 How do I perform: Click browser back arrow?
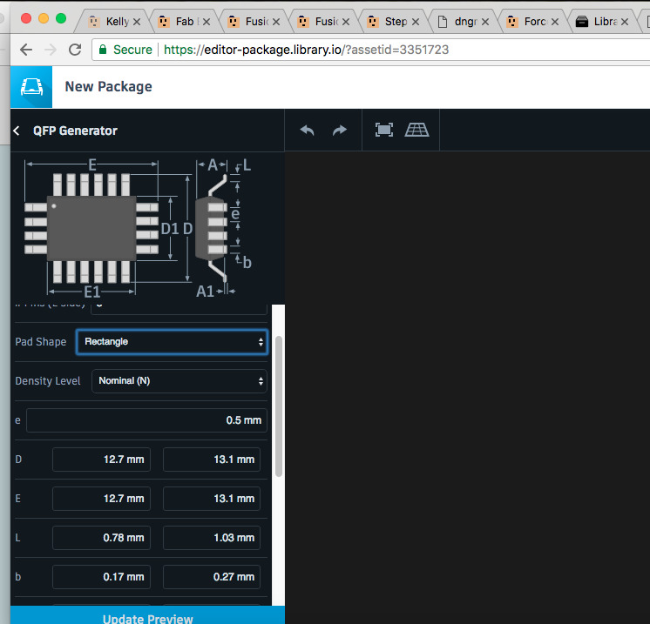26,50
